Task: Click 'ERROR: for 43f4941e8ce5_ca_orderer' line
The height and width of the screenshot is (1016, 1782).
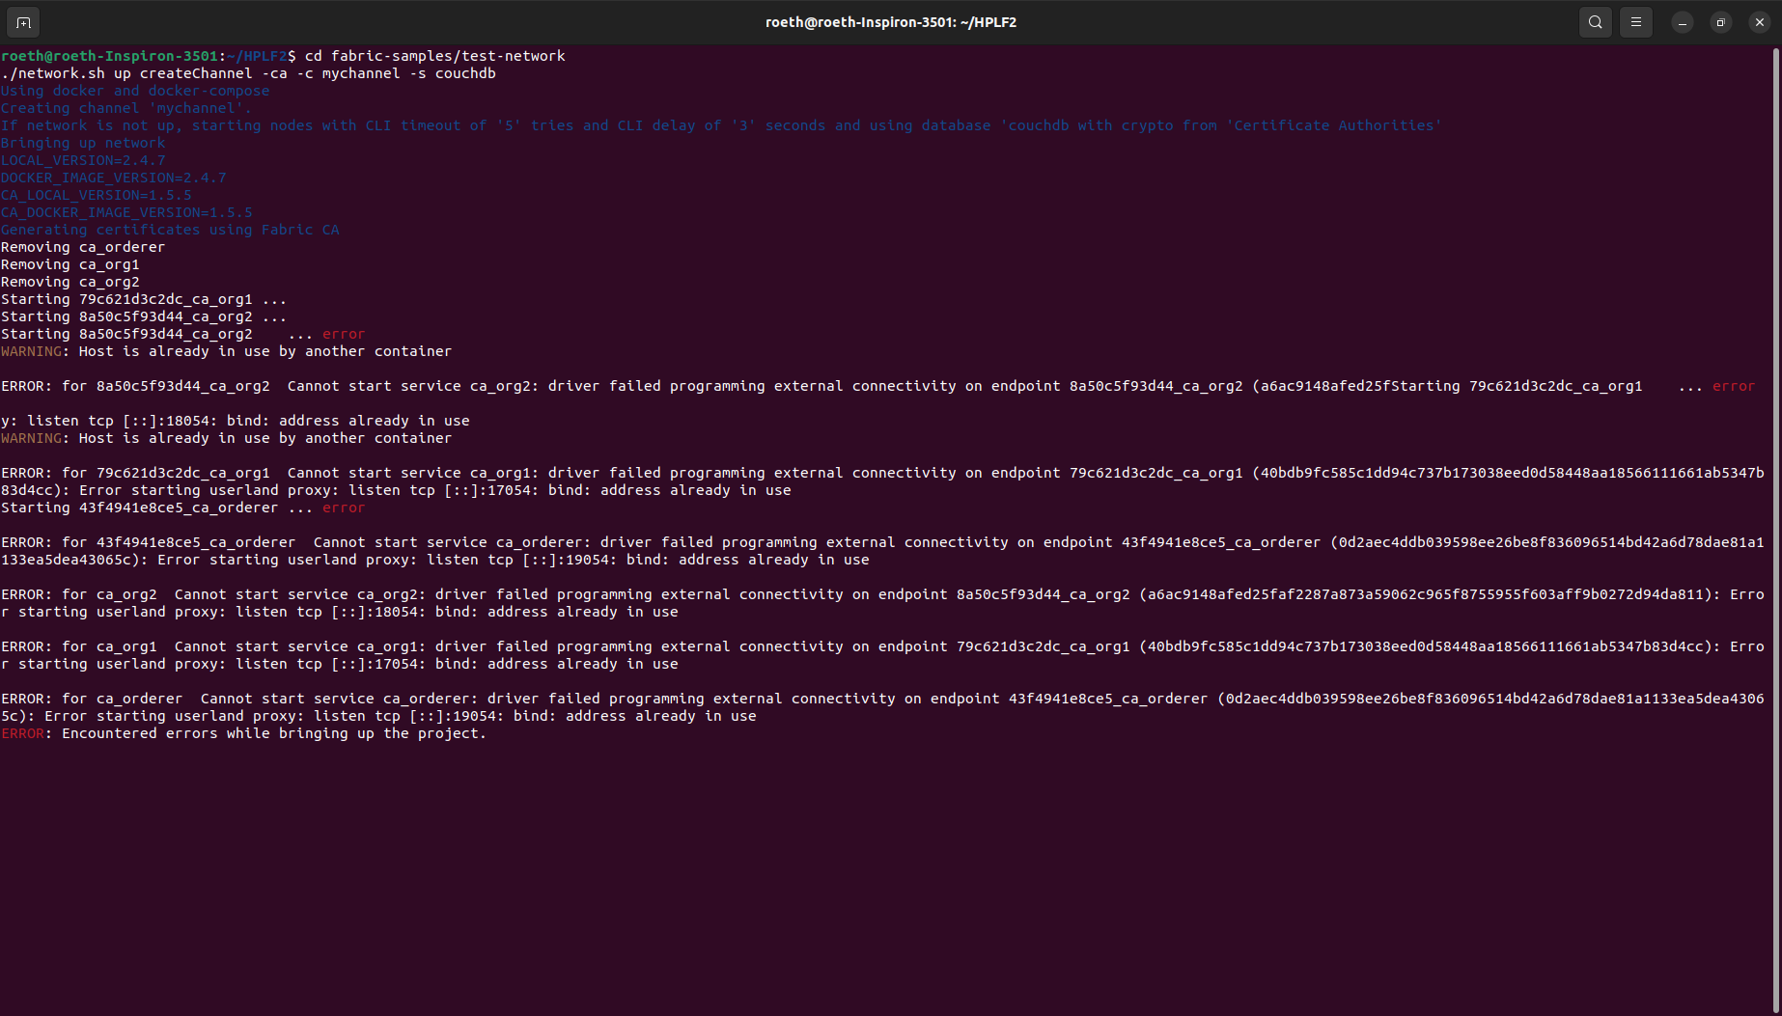Action: point(882,551)
